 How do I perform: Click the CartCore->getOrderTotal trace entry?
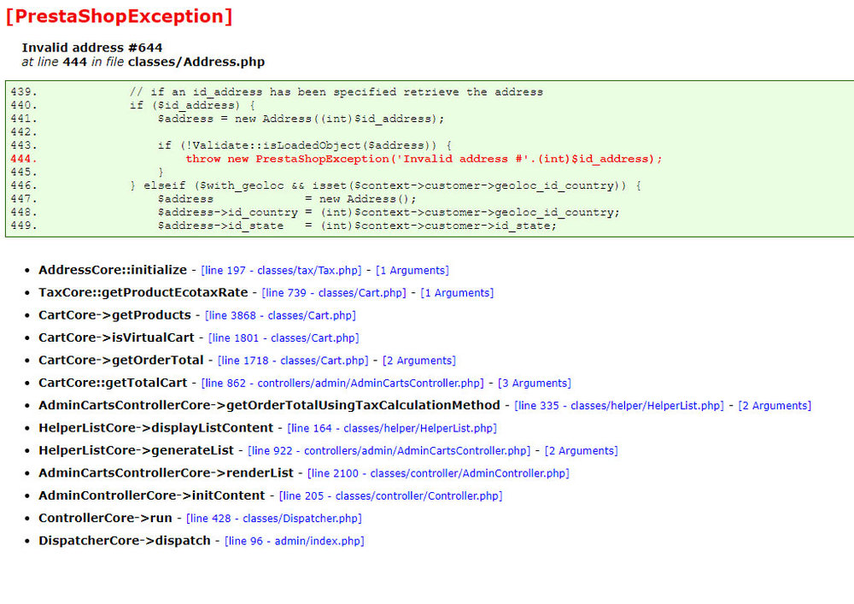(x=121, y=360)
